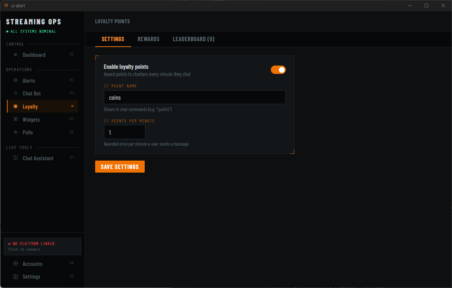This screenshot has height=288, width=452.
Task: Close the u-alert window
Action: (x=443, y=5)
